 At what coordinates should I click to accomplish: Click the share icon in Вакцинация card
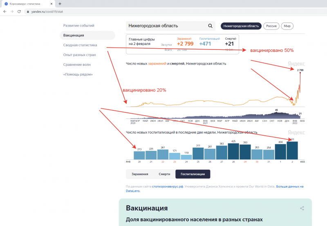click(x=302, y=208)
